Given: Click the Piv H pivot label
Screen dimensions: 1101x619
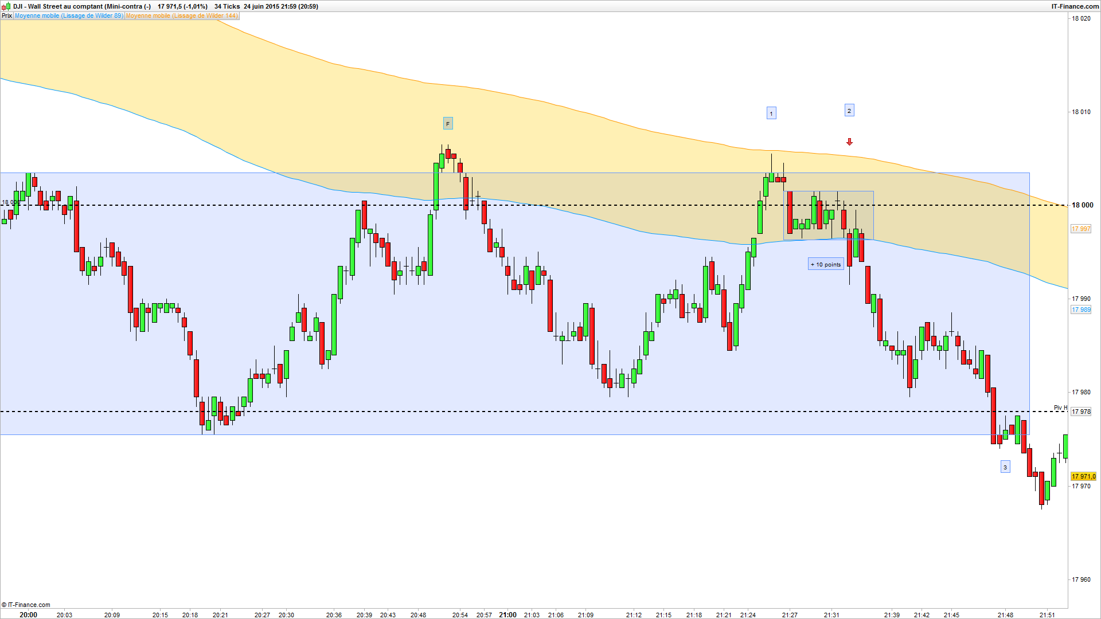Looking at the screenshot, I should point(1060,408).
